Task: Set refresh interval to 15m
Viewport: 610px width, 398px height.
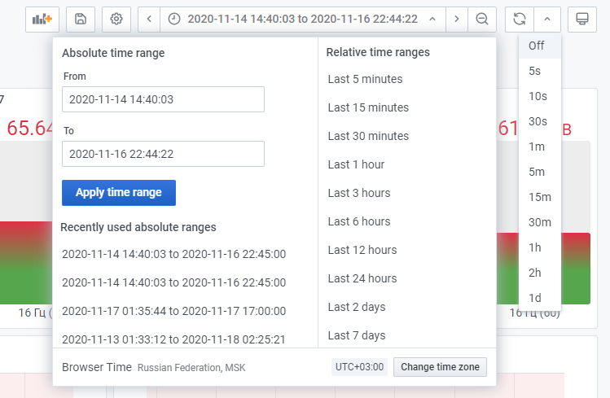Action: [539, 197]
